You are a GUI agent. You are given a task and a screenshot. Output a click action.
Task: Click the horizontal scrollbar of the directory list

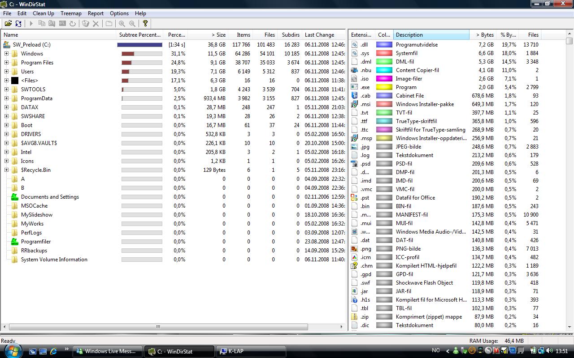pos(173,327)
